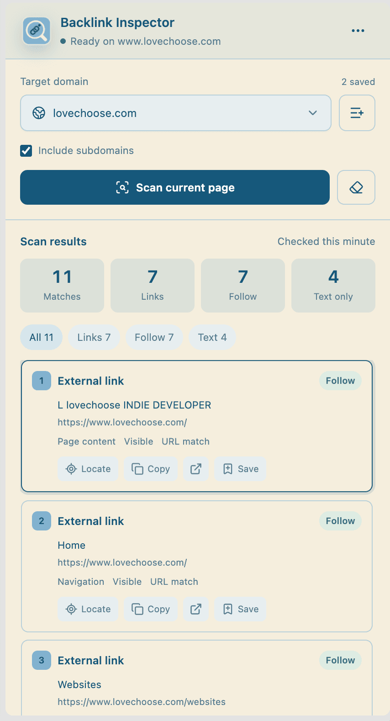Save the Home link result
390x721 pixels.
[241, 609]
